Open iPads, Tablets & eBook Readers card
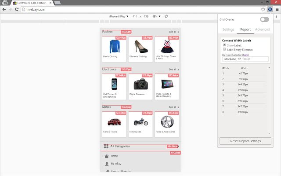281x176 pixels. (167, 87)
